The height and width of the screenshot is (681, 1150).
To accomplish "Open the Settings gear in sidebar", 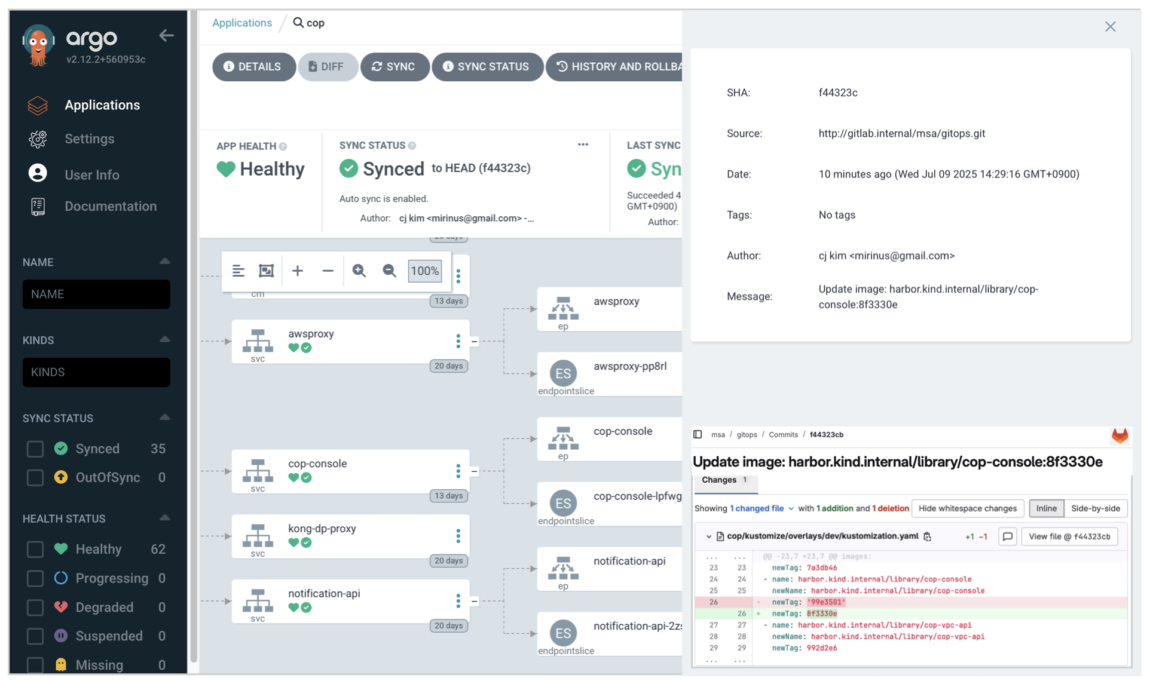I will point(38,139).
